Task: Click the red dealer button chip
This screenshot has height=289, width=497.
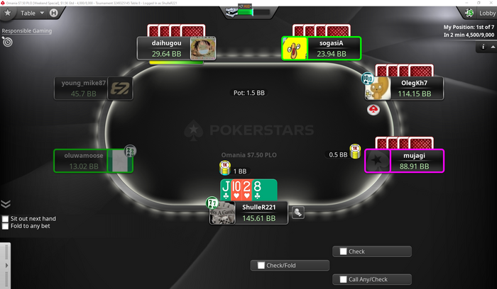Action: [373, 110]
